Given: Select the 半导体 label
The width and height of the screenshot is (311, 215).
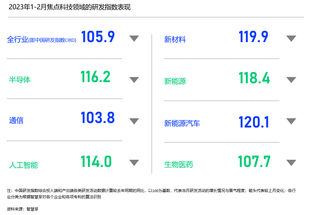Looking at the screenshot, I should (x=20, y=80).
